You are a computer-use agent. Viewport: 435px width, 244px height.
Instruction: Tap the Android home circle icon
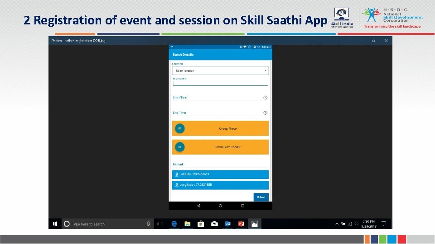(x=220, y=206)
